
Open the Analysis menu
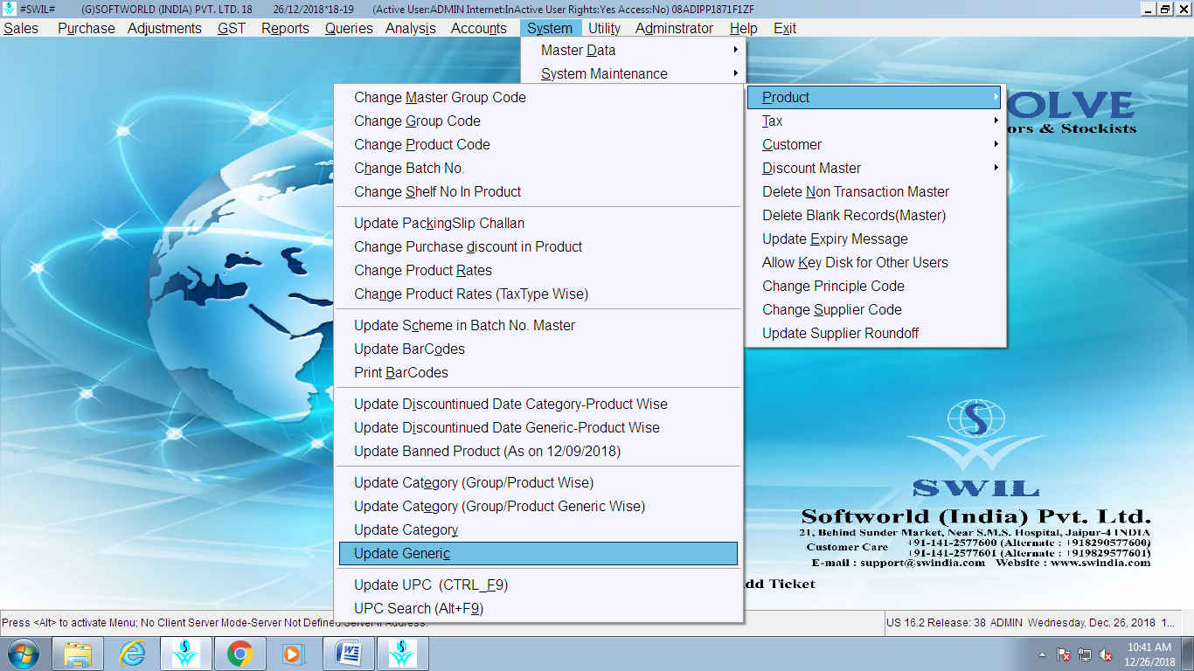(411, 28)
